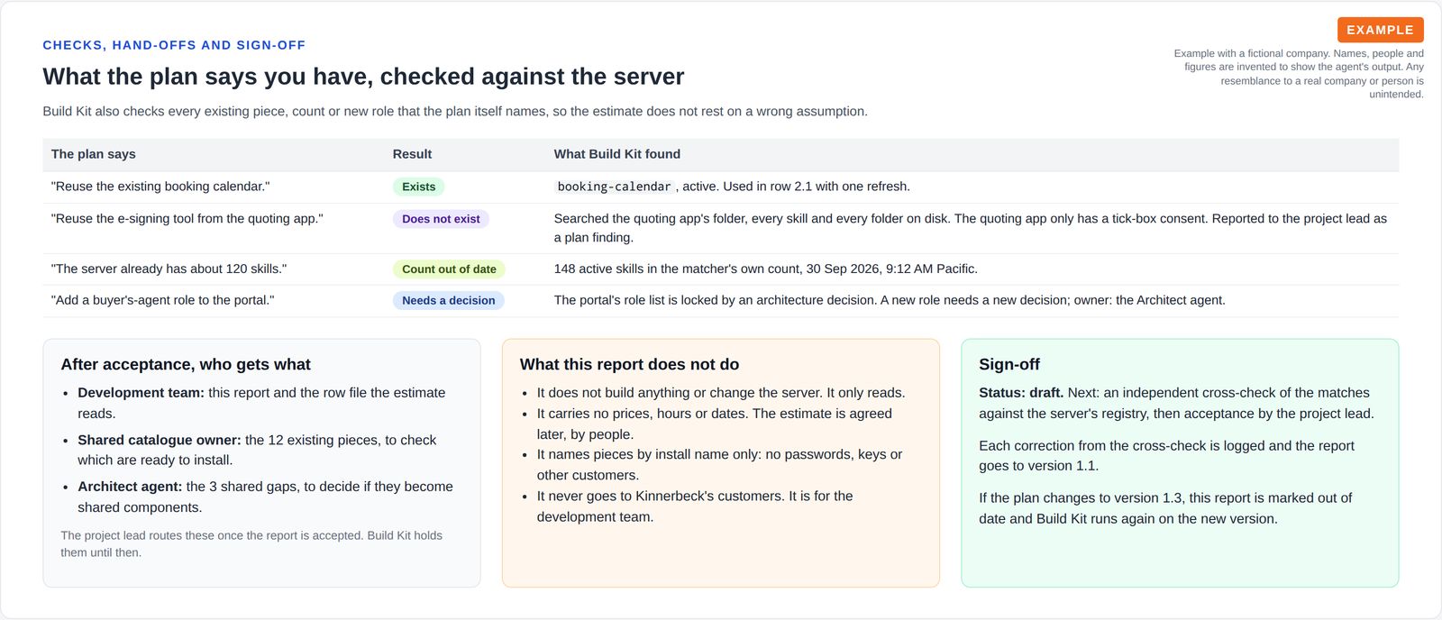Click the 'Result' column header
This screenshot has height=620, width=1442.
(x=412, y=154)
